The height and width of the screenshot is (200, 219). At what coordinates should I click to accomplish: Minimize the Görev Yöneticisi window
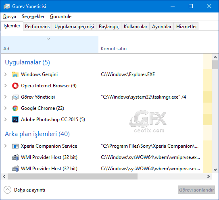pyautogui.click(x=173, y=6)
